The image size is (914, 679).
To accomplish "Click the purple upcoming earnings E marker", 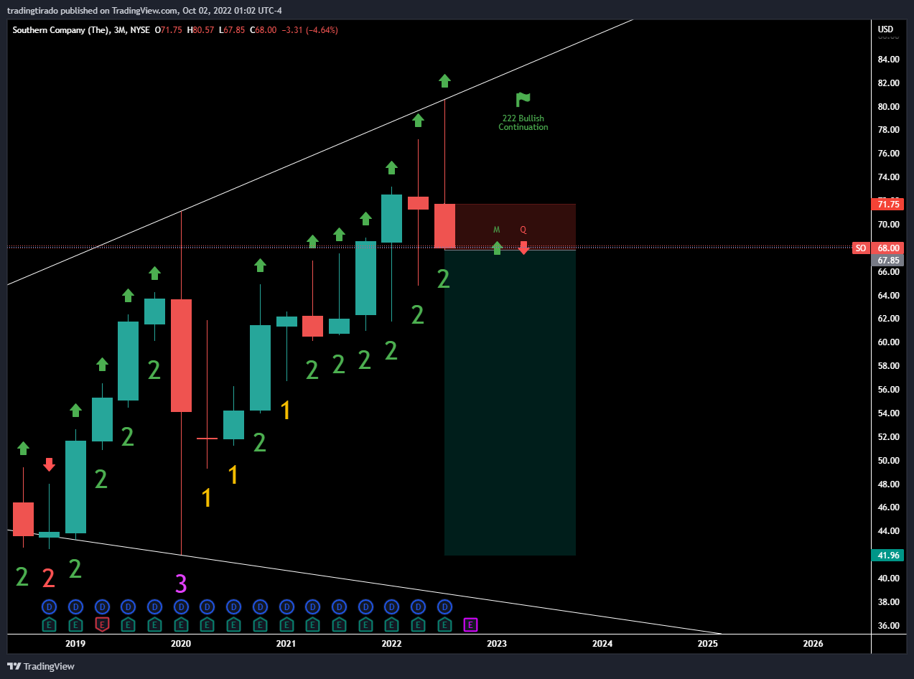I will click(470, 624).
